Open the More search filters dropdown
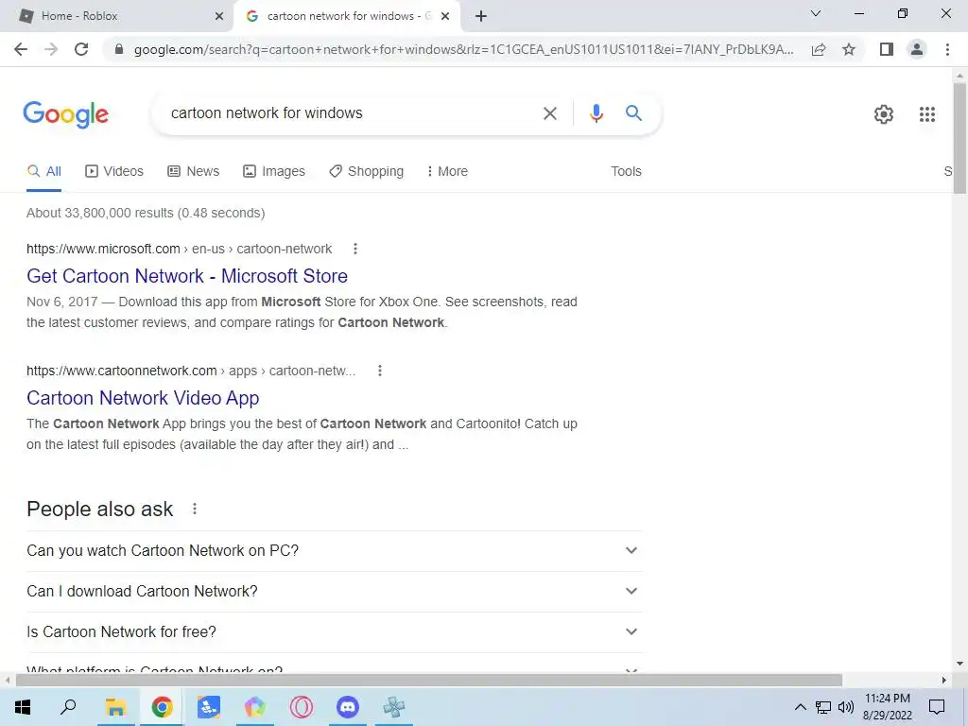968x726 pixels. click(x=447, y=171)
